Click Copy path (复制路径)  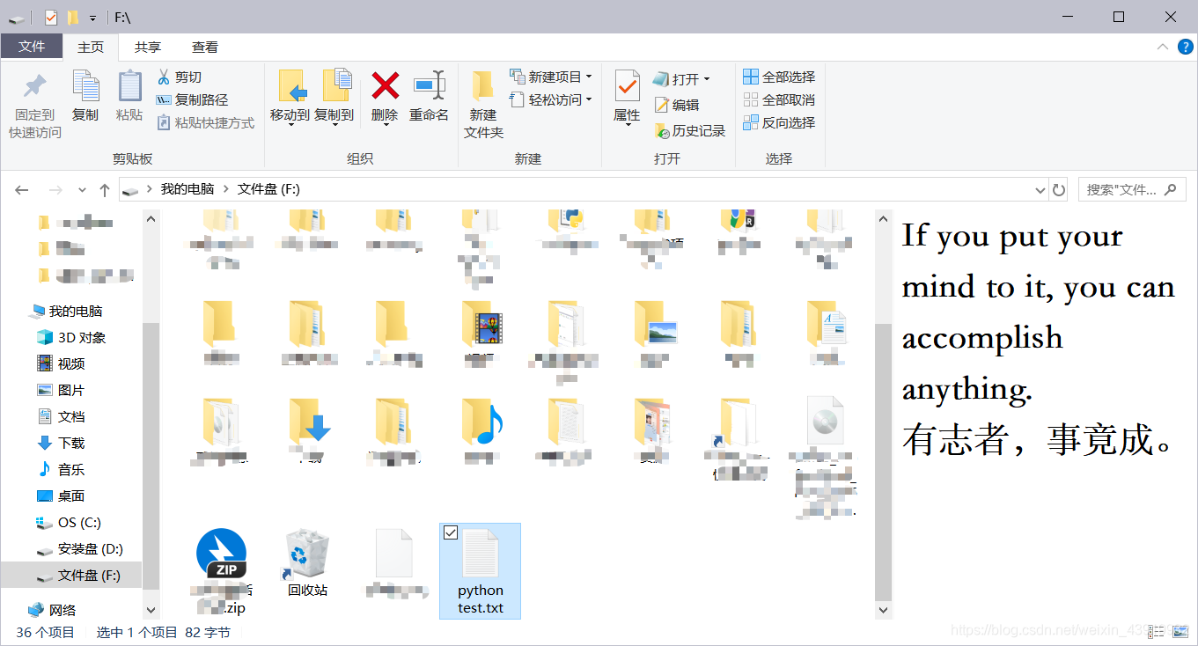pyautogui.click(x=192, y=100)
